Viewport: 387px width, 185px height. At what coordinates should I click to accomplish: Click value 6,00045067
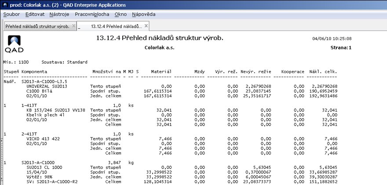coord(259,177)
